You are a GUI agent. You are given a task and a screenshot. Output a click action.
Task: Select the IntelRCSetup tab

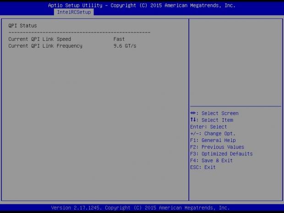click(74, 12)
